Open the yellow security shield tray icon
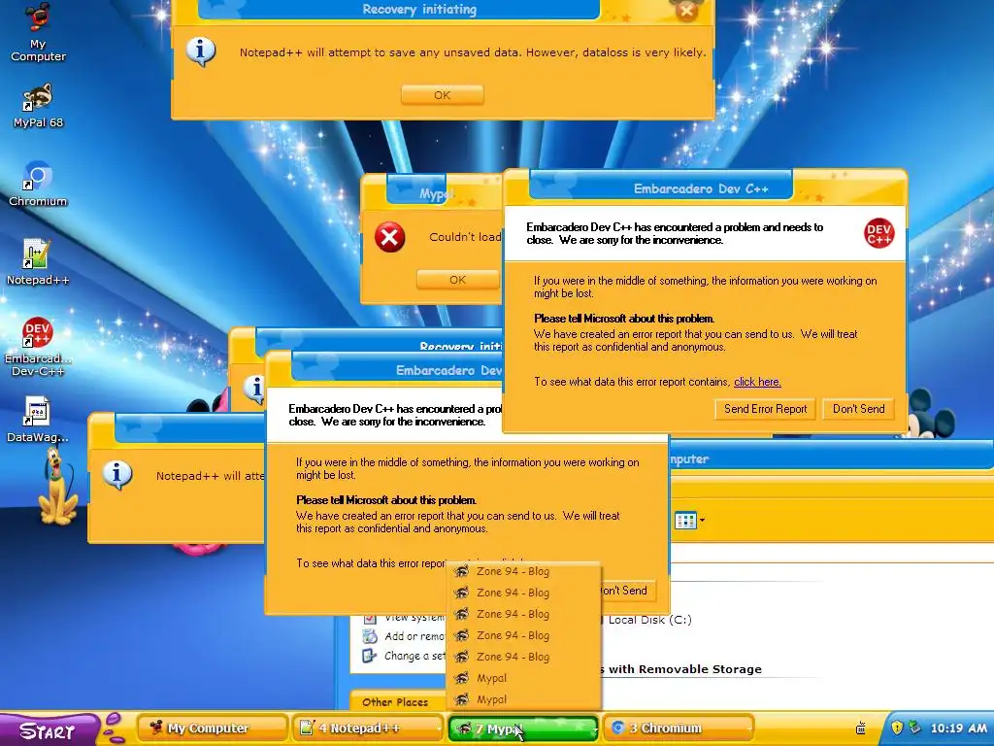The height and width of the screenshot is (746, 994). click(896, 728)
